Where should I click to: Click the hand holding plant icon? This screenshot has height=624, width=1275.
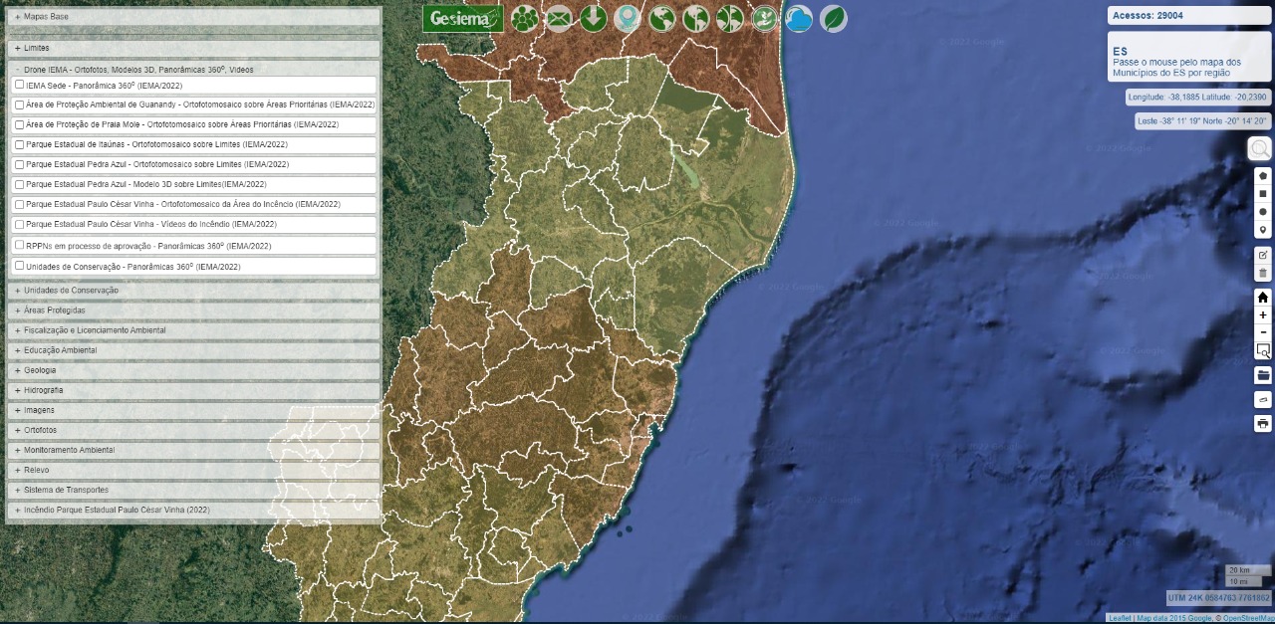[764, 18]
